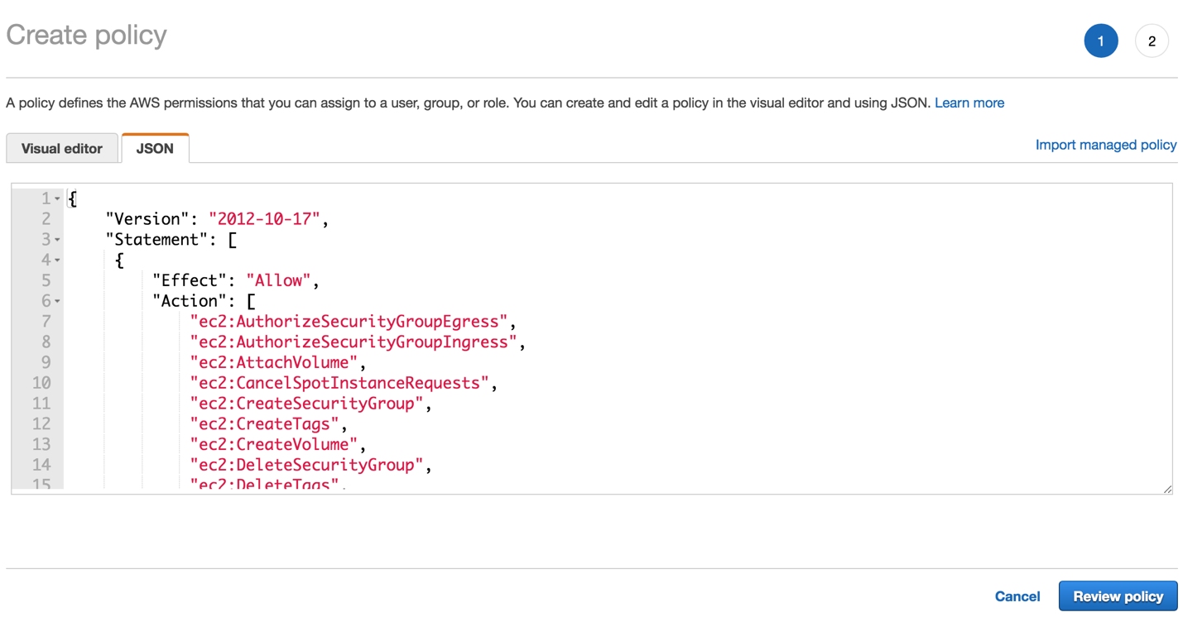Go to step 1 indicator
The image size is (1183, 617).
pyautogui.click(x=1101, y=41)
